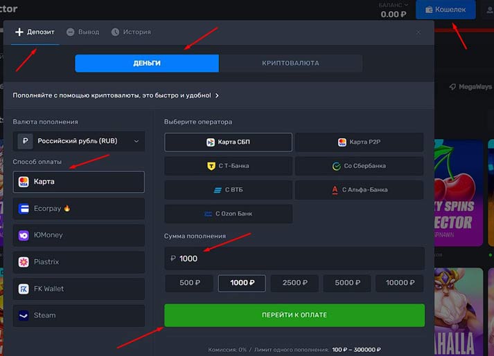This screenshot has width=494, height=356.
Task: Follow the crypto top-up promo link
Action: click(x=116, y=95)
